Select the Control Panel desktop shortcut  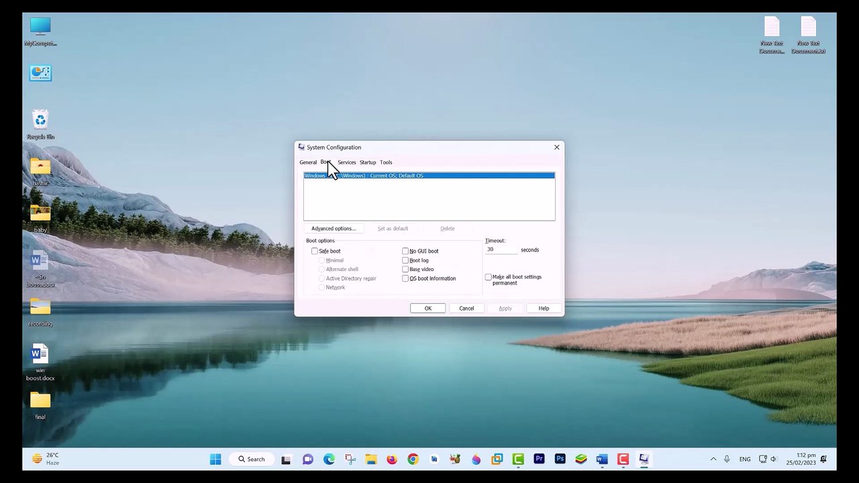tap(40, 73)
